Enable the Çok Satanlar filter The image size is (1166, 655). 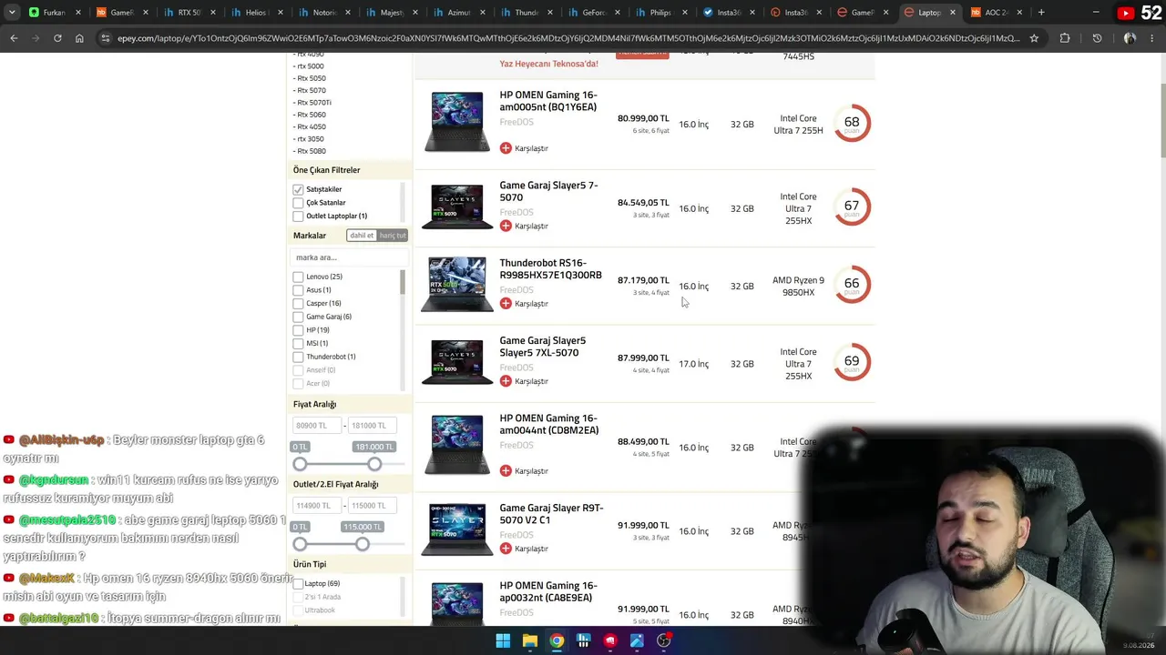(x=298, y=203)
